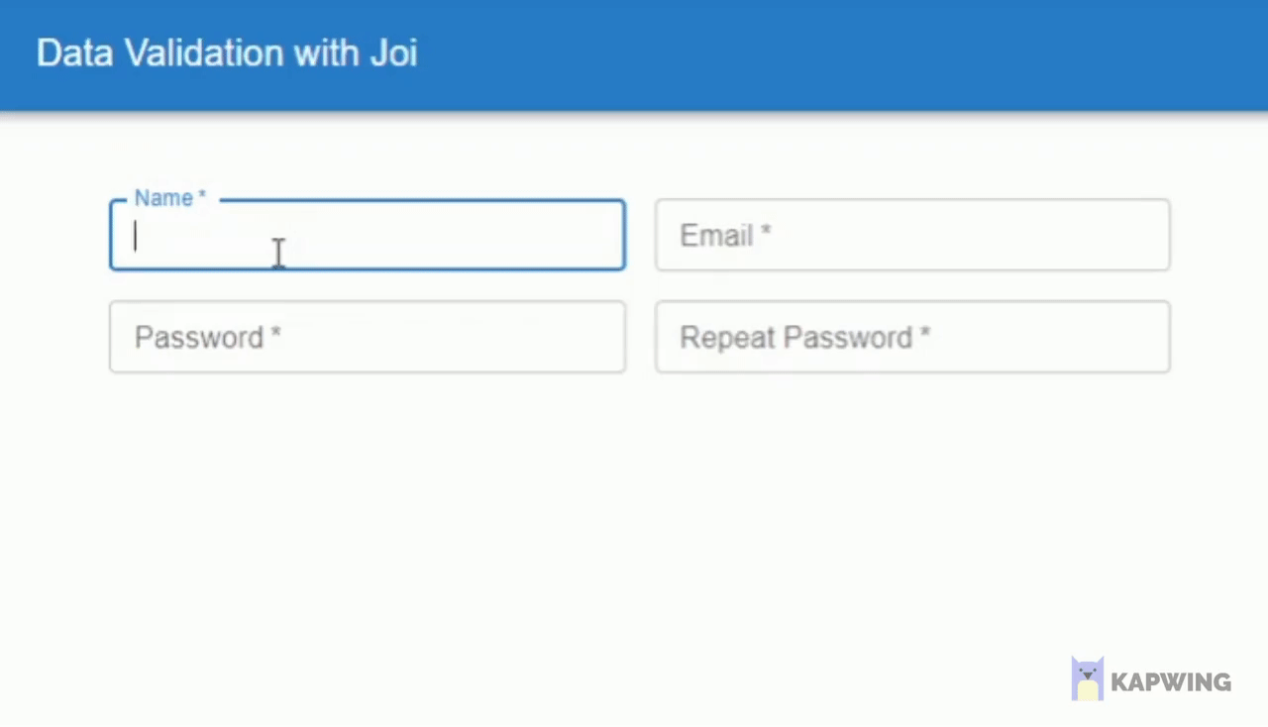Click the asterisk after Repeat Password placeholder

tap(924, 336)
